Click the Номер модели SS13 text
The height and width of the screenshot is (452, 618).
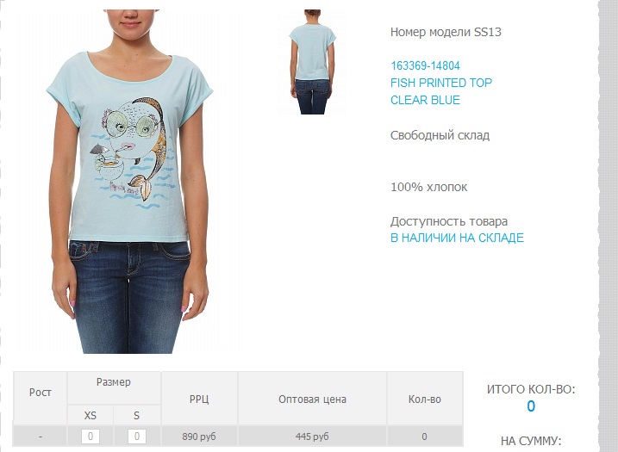(446, 32)
